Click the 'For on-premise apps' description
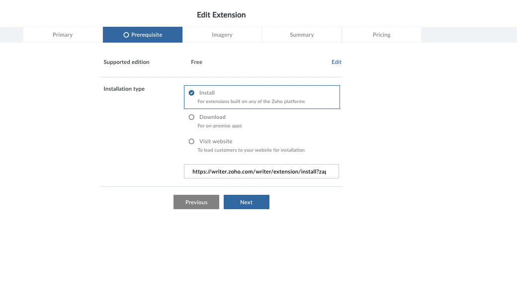 coord(220,126)
